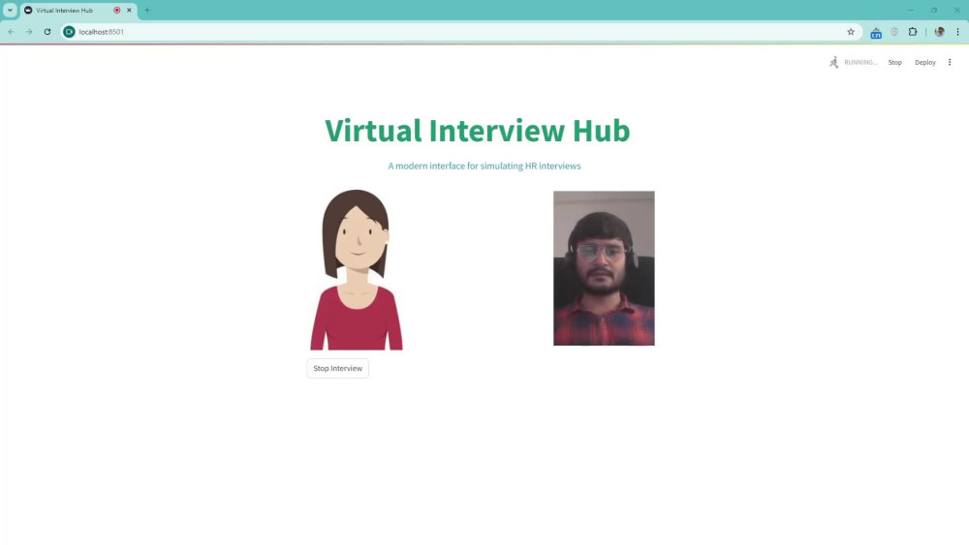
Task: Bookmark this page with the star icon
Action: point(851,32)
